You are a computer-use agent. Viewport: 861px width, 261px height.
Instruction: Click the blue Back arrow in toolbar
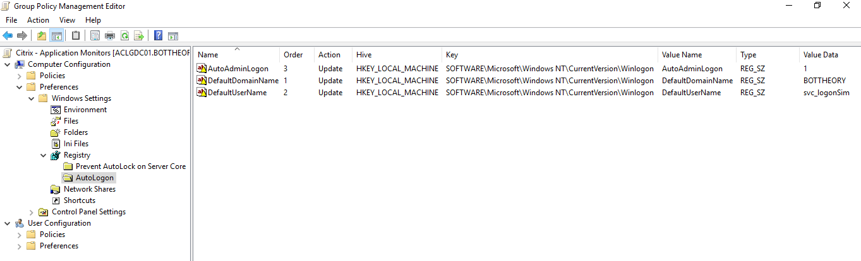point(8,35)
